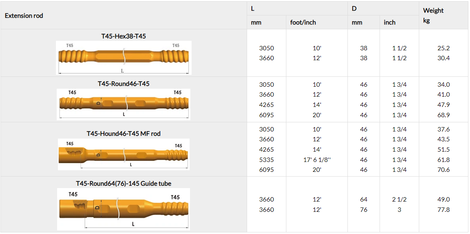Select the T45-Hex38-T45 title text

(x=123, y=36)
